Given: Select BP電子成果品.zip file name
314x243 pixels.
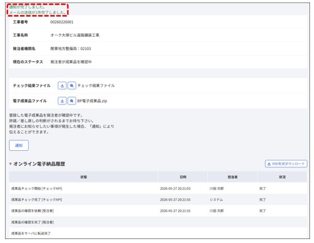Looking at the screenshot, I should pyautogui.click(x=92, y=101).
